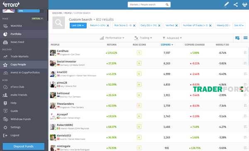Click the Markets / People search field

click(149, 5)
